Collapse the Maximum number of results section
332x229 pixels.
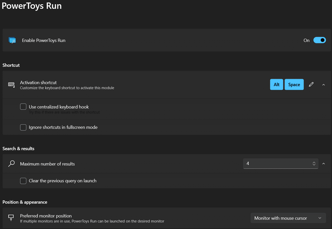(323, 164)
